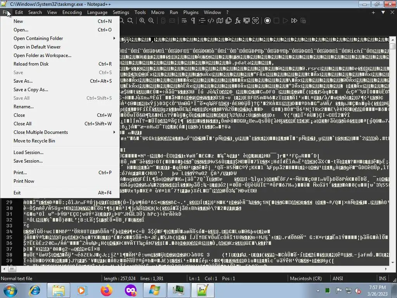
Task: Click the Replace toolbar icon
Action: tap(130, 21)
